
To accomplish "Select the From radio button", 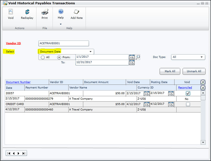I will coord(59,57).
